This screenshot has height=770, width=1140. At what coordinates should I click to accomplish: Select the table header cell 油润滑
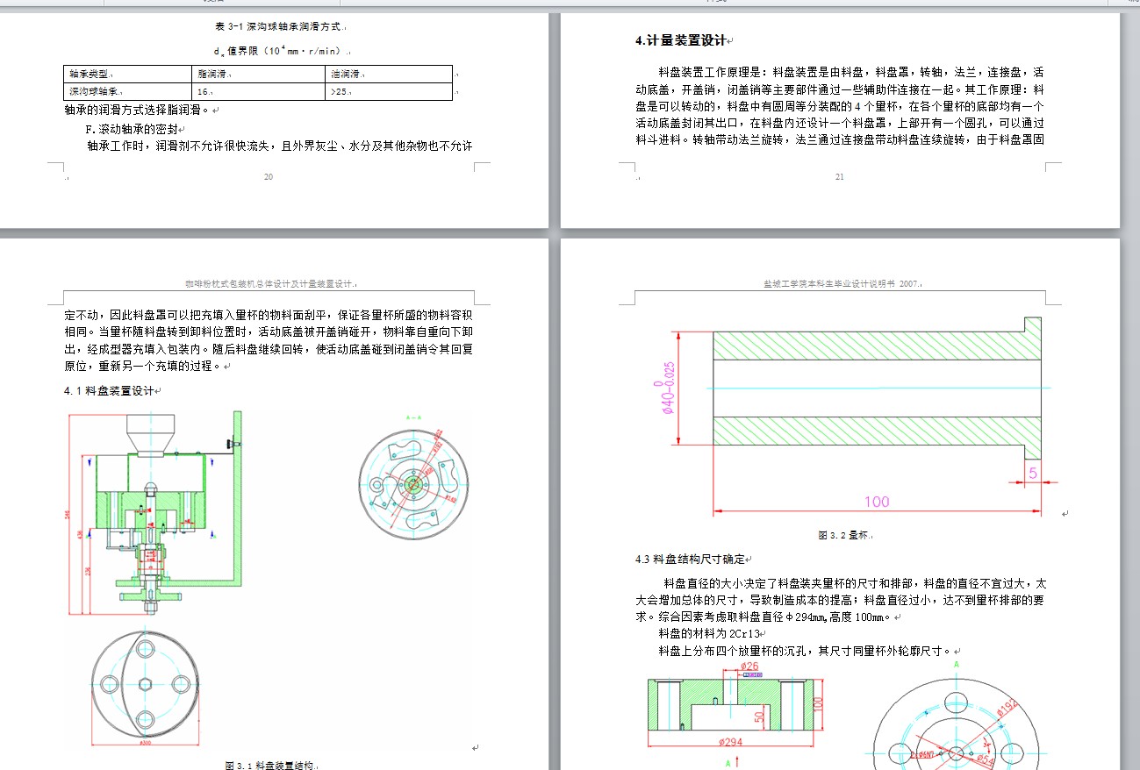coord(391,74)
